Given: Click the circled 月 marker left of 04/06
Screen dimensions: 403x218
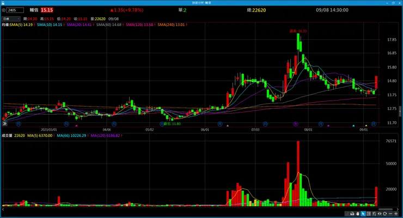Looking at the screenshot, I should pos(66,124).
